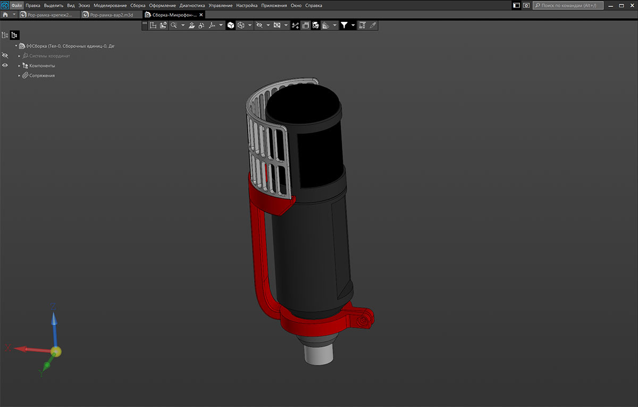This screenshot has height=407, width=638.
Task: Click the KOMPAS application logo icon
Action: 5,5
